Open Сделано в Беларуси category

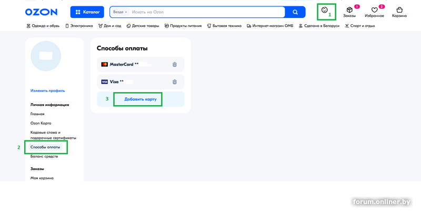tap(319, 26)
